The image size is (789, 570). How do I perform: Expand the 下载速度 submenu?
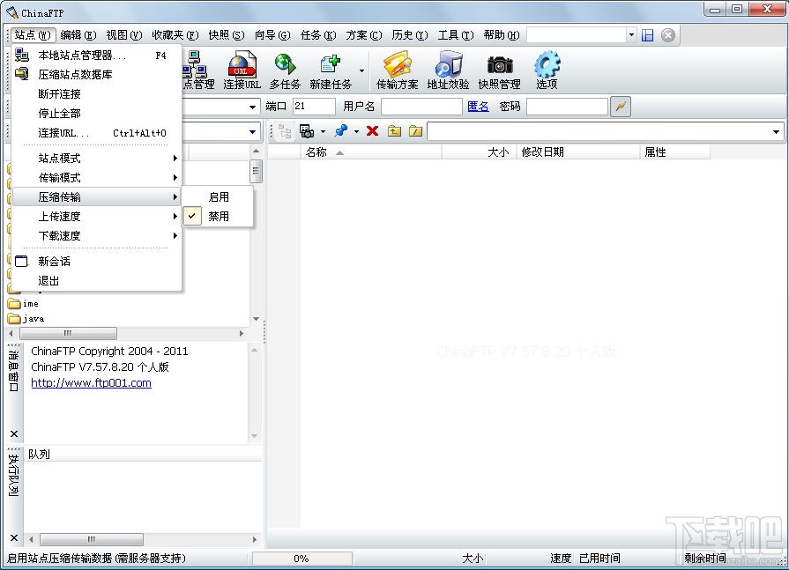pyautogui.click(x=60, y=235)
